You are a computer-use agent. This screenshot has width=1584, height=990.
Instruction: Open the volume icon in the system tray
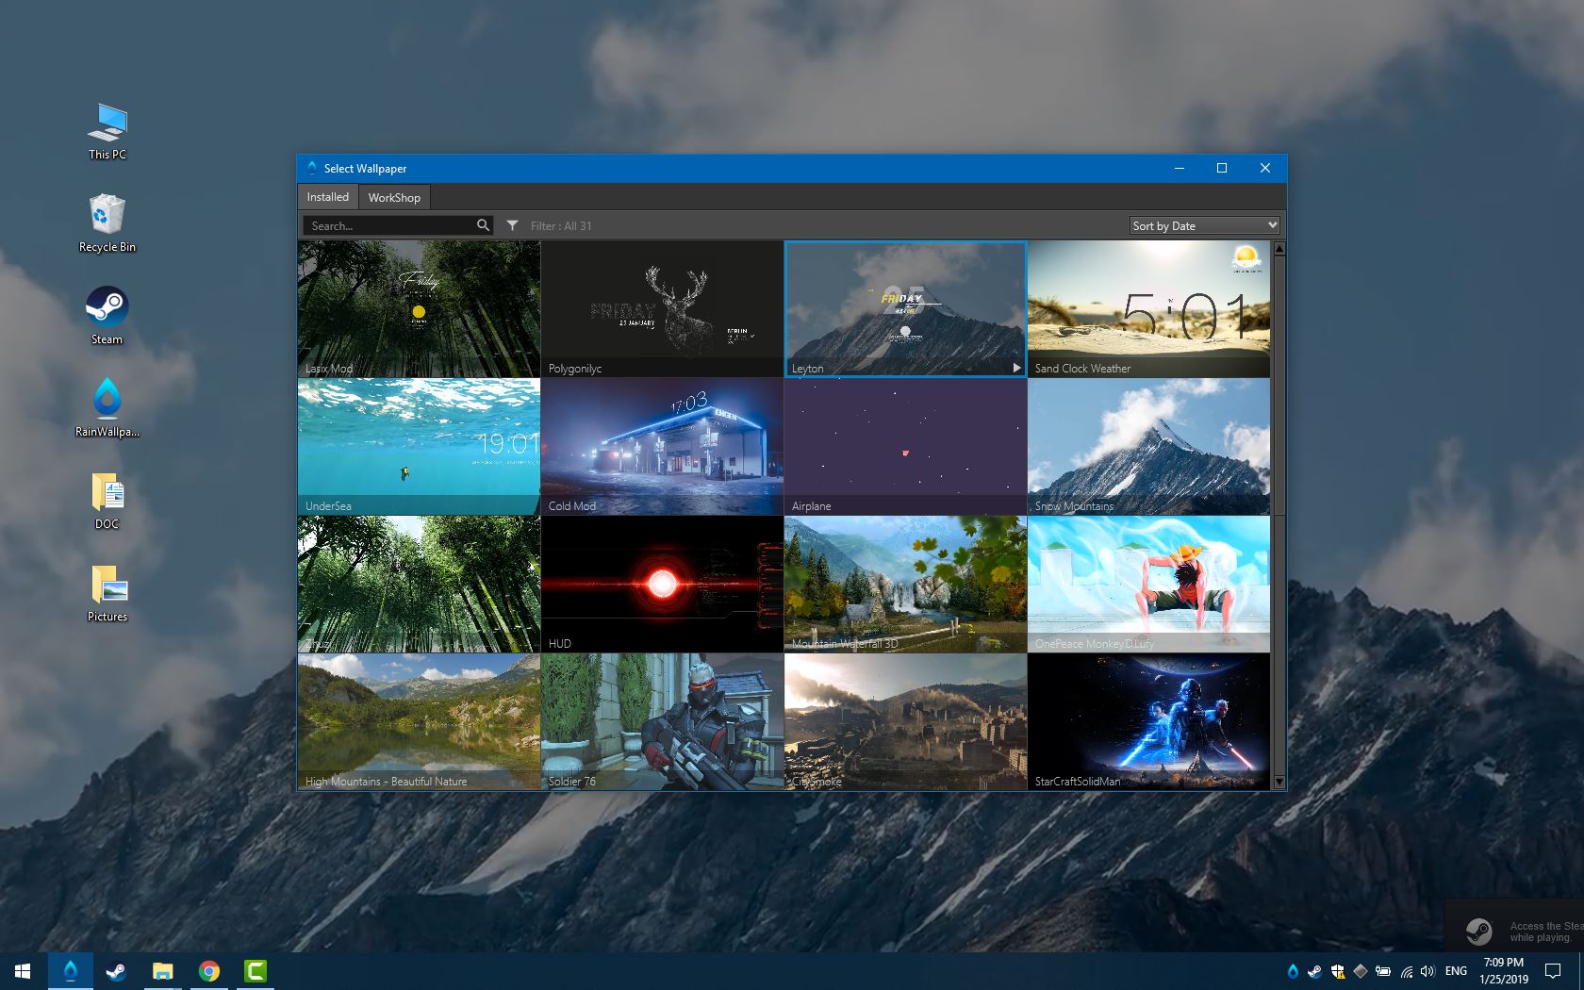[x=1427, y=971]
